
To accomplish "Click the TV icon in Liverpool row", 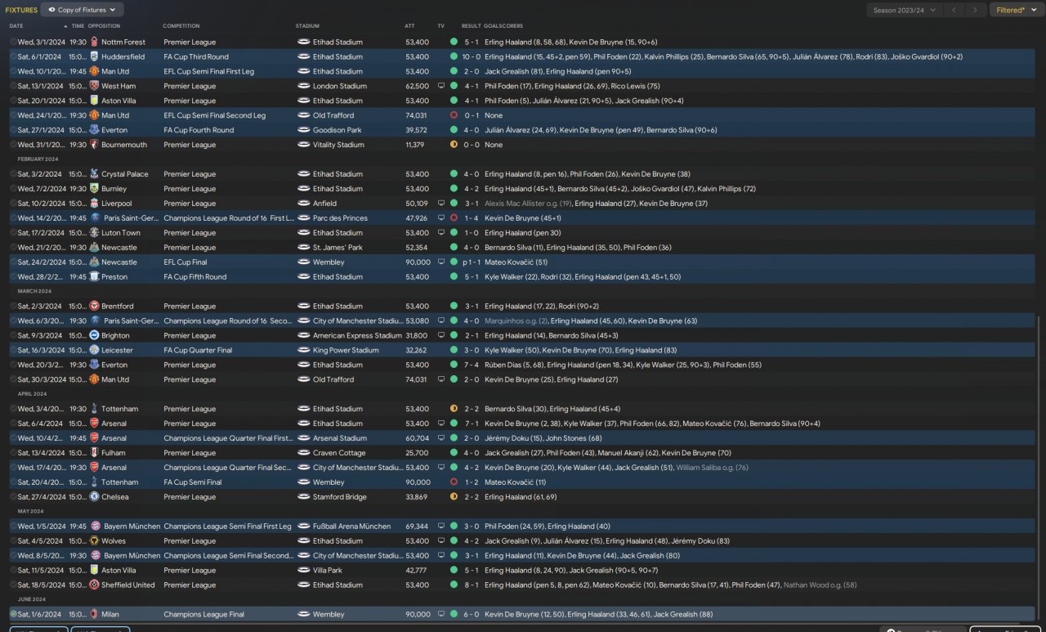I will click(441, 204).
